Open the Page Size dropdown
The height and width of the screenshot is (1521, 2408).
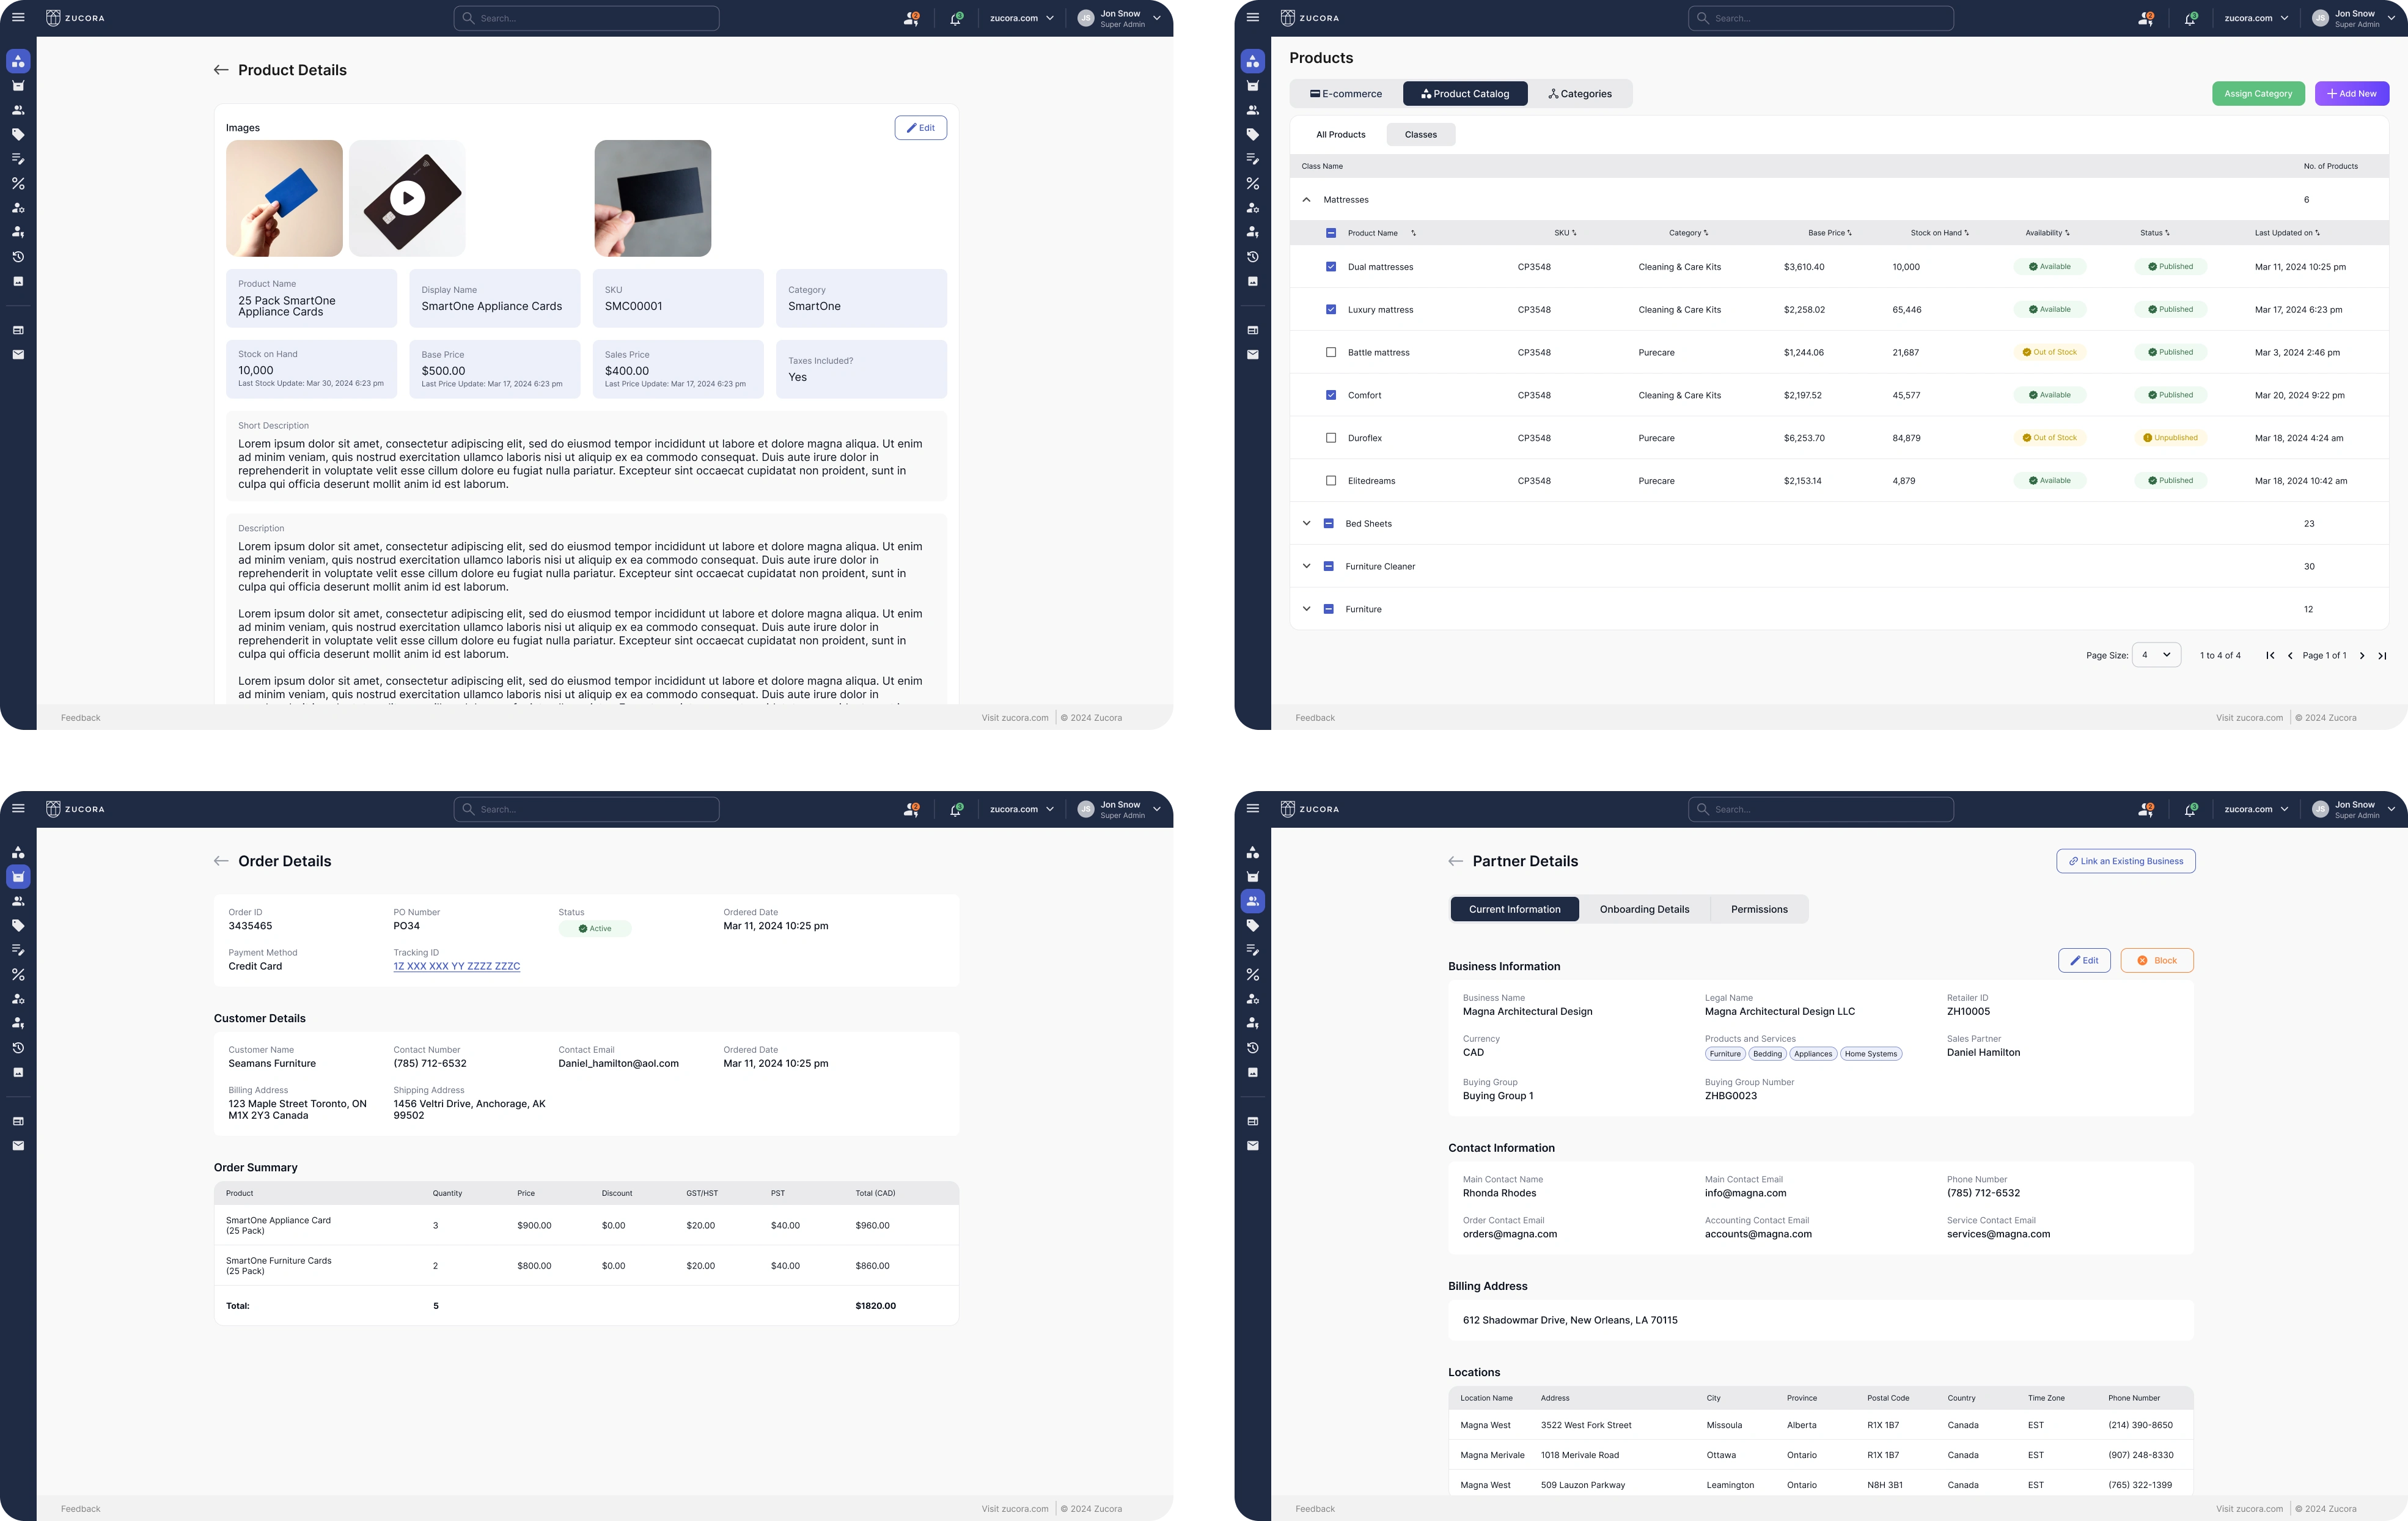coord(2156,655)
